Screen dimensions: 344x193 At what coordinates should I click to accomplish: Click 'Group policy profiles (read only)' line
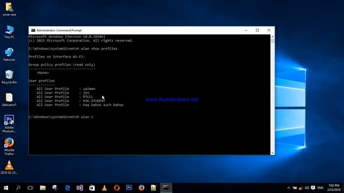click(x=62, y=64)
